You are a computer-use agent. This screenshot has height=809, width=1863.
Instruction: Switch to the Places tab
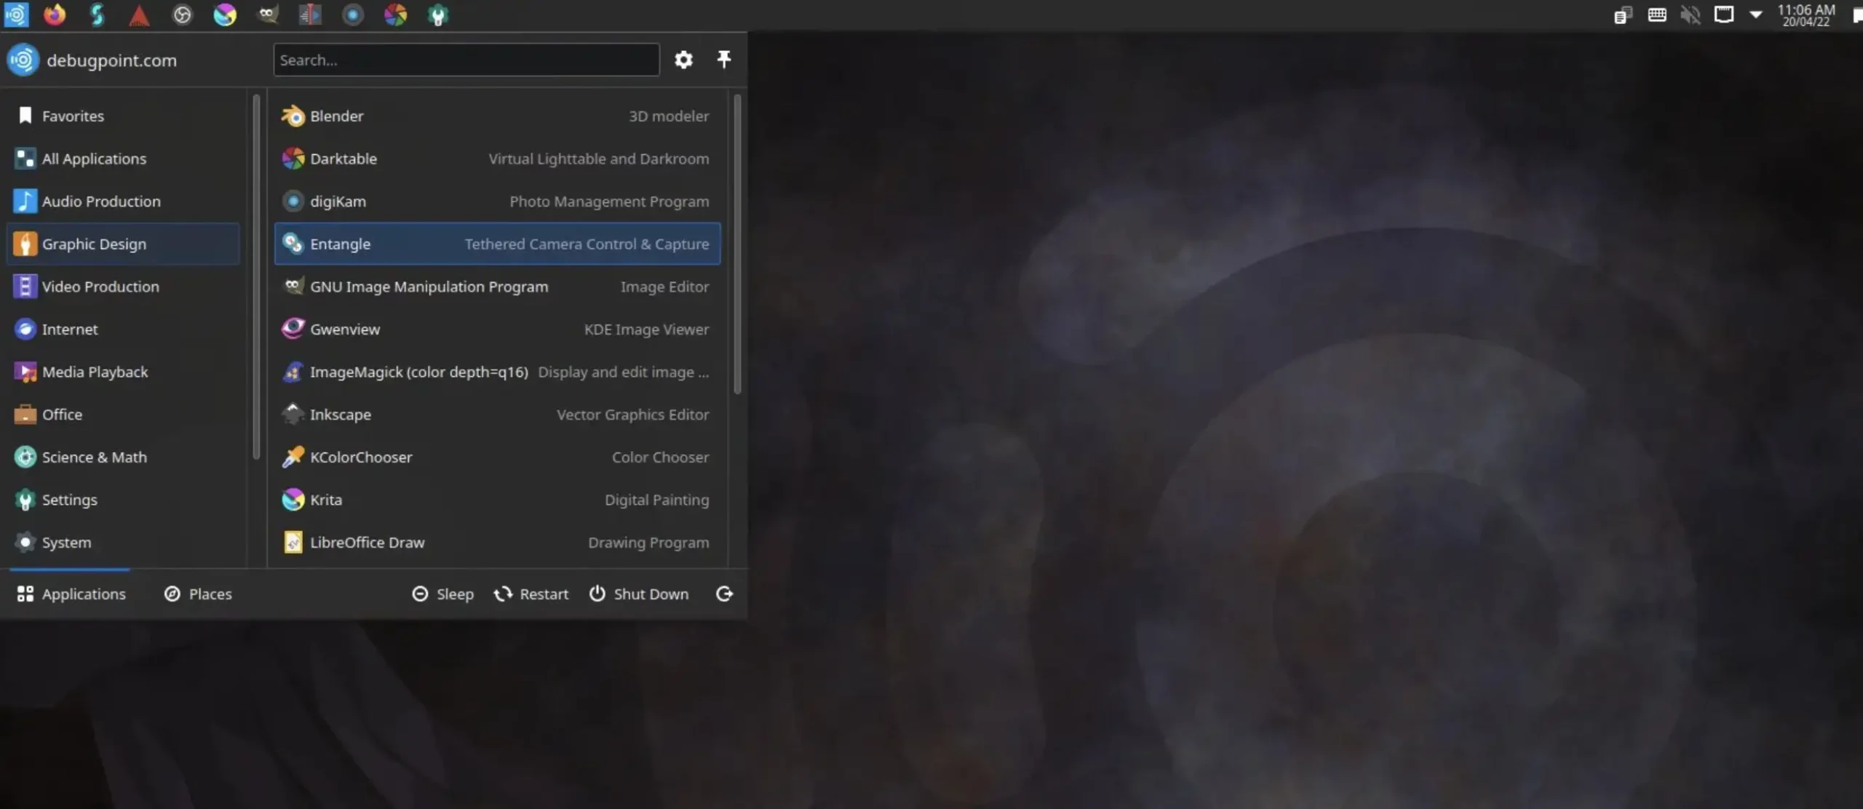point(197,594)
